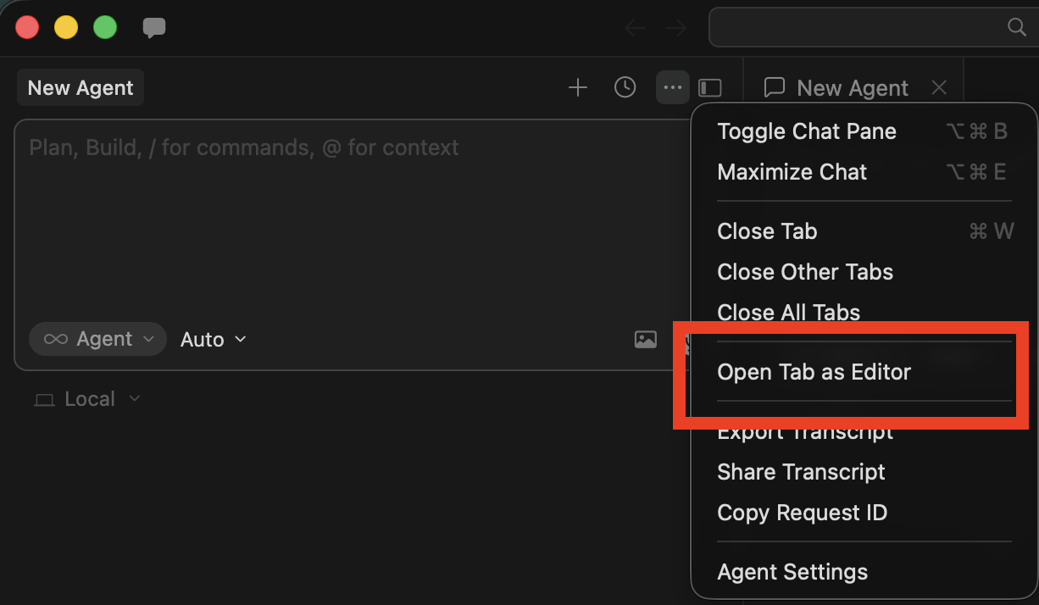Viewport: 1039px width, 605px height.
Task: Create a new chat with the plus icon
Action: (x=577, y=87)
